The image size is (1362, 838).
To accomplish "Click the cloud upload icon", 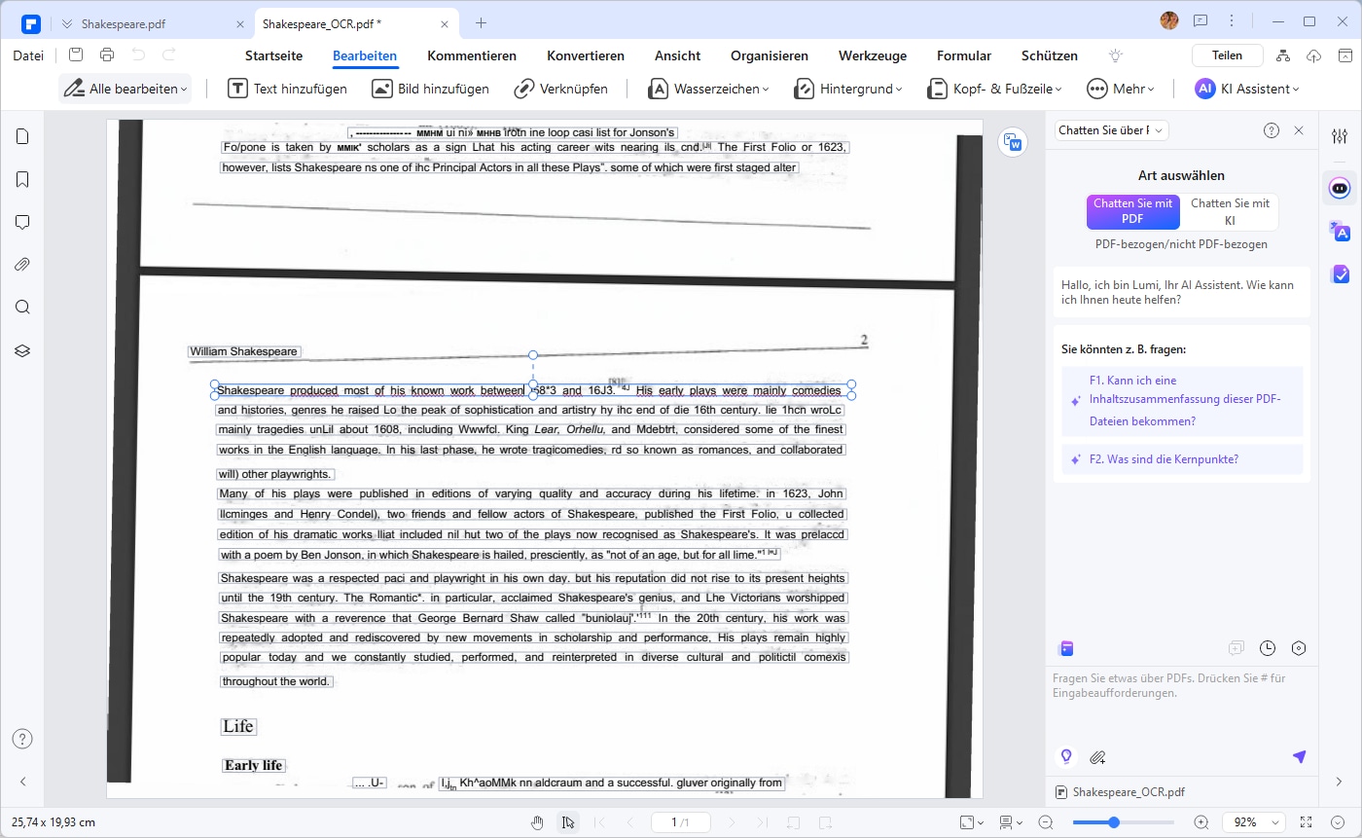I will click(1313, 55).
